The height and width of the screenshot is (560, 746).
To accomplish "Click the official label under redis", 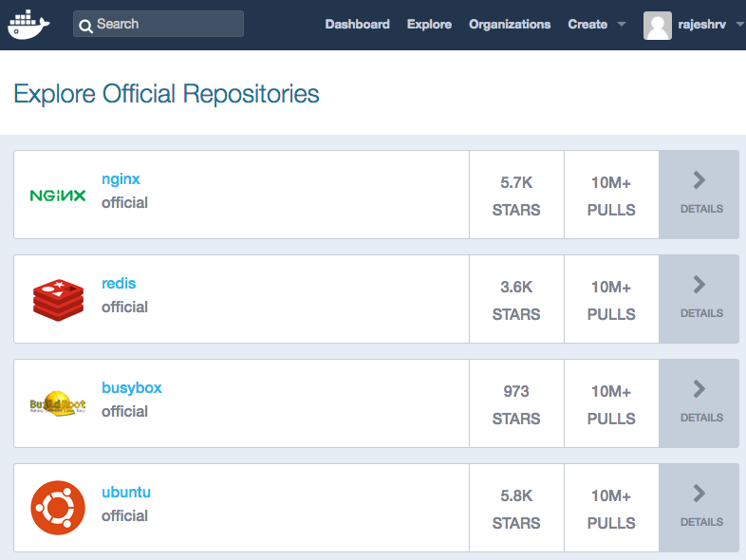I will (124, 307).
